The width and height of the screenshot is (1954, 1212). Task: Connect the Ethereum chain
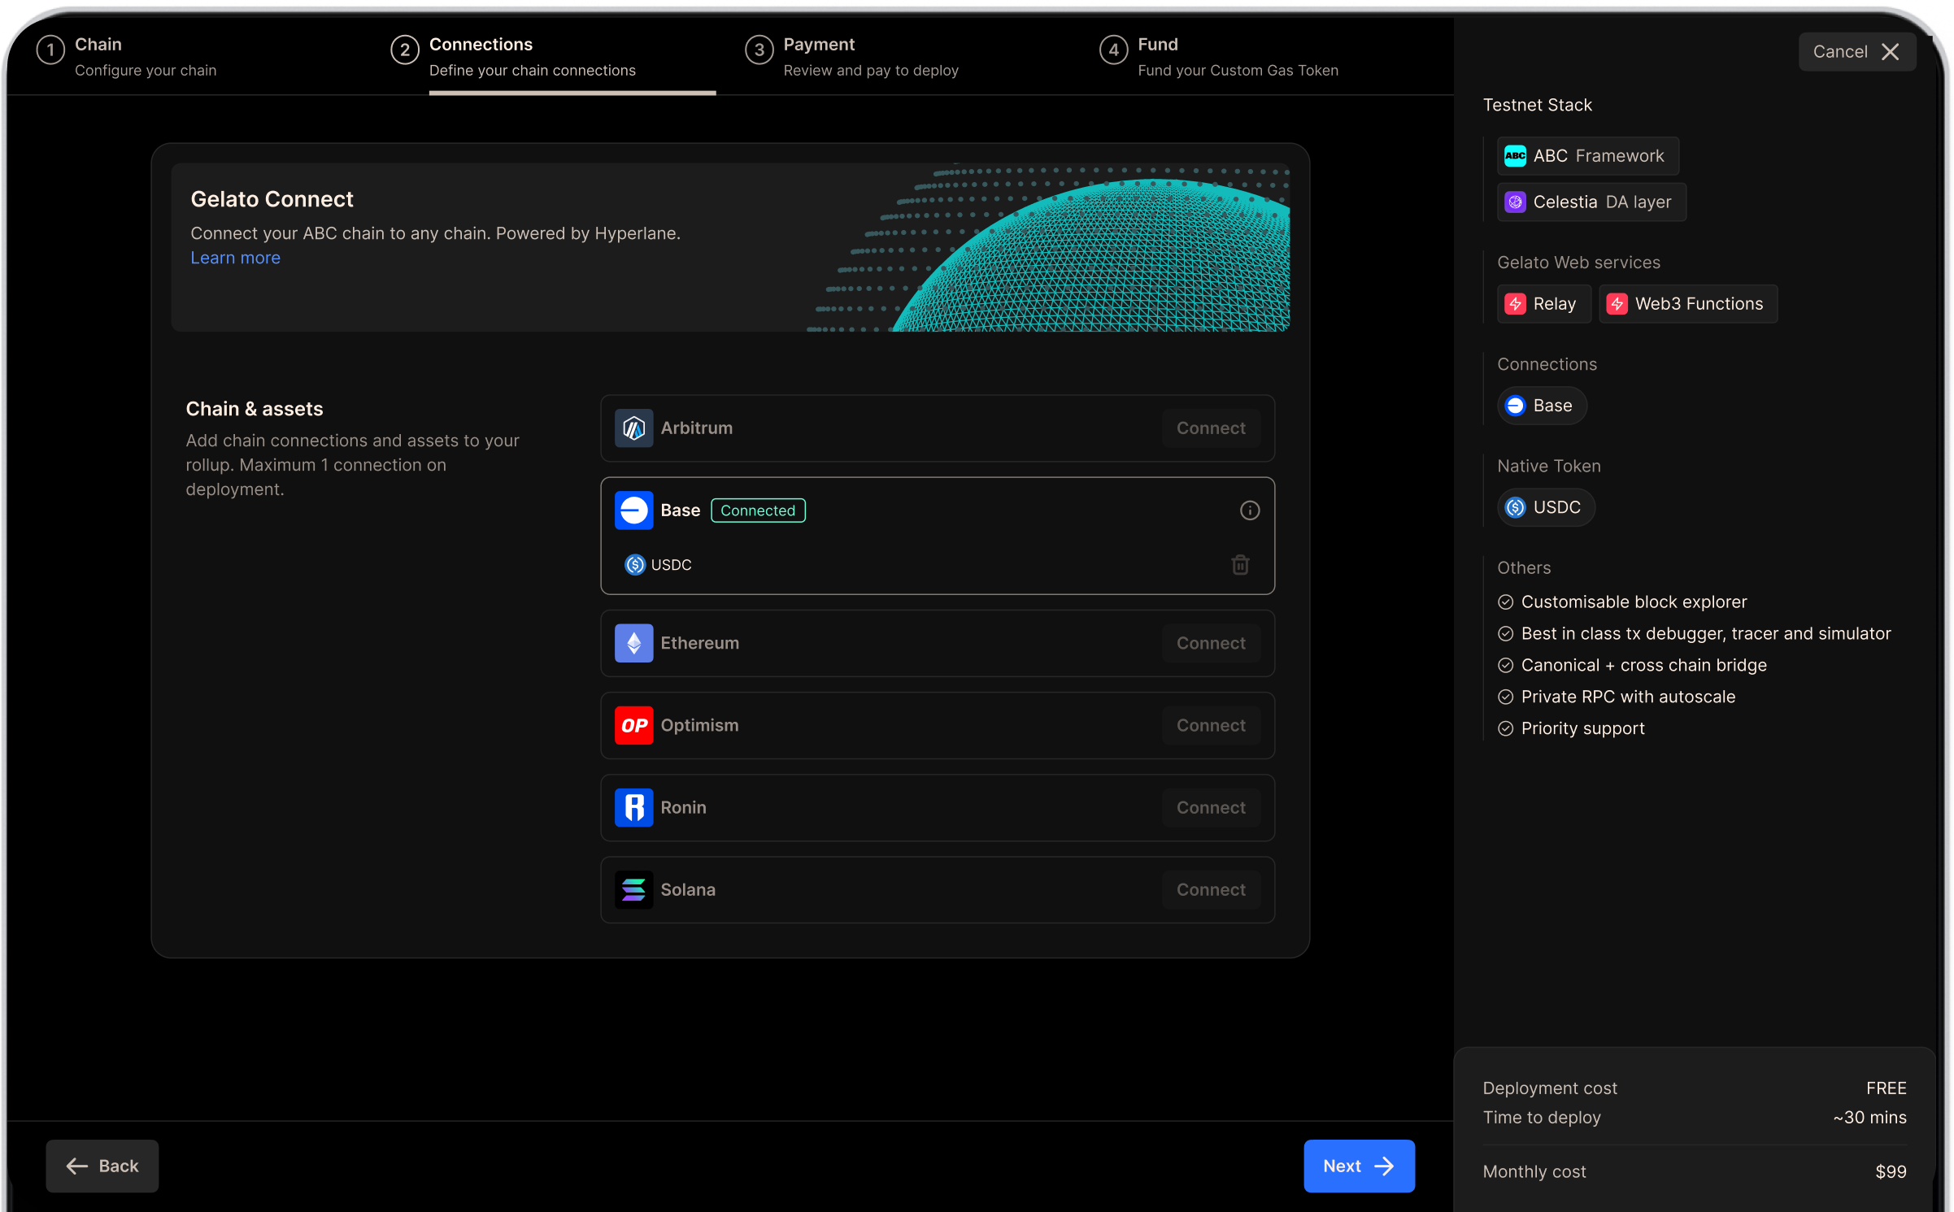(1210, 643)
